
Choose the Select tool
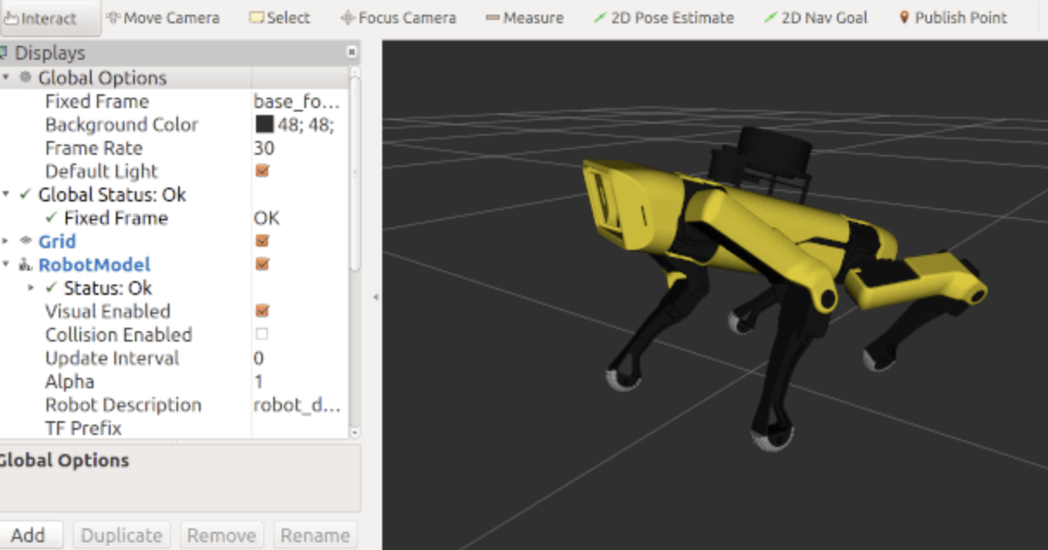(278, 16)
